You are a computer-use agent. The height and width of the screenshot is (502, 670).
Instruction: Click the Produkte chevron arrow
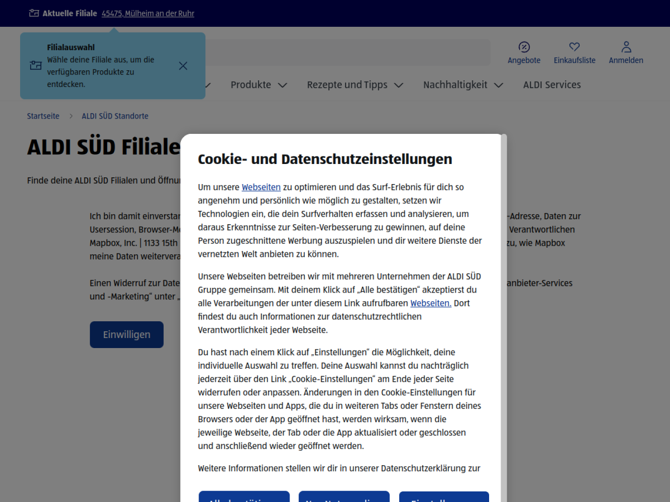tap(283, 85)
